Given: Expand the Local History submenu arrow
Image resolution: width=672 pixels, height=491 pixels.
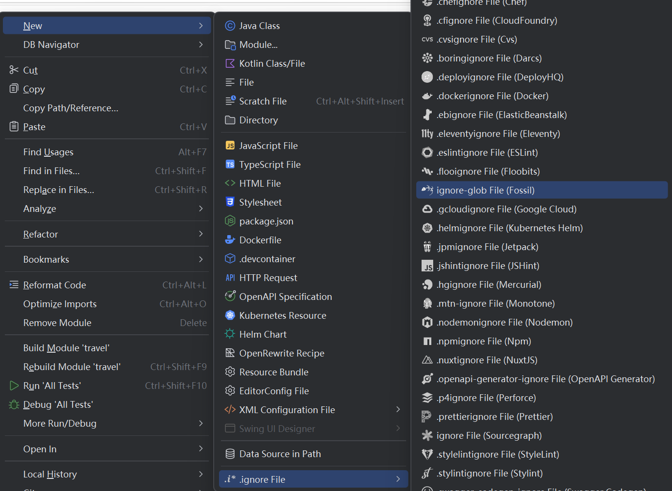Looking at the screenshot, I should pos(201,474).
